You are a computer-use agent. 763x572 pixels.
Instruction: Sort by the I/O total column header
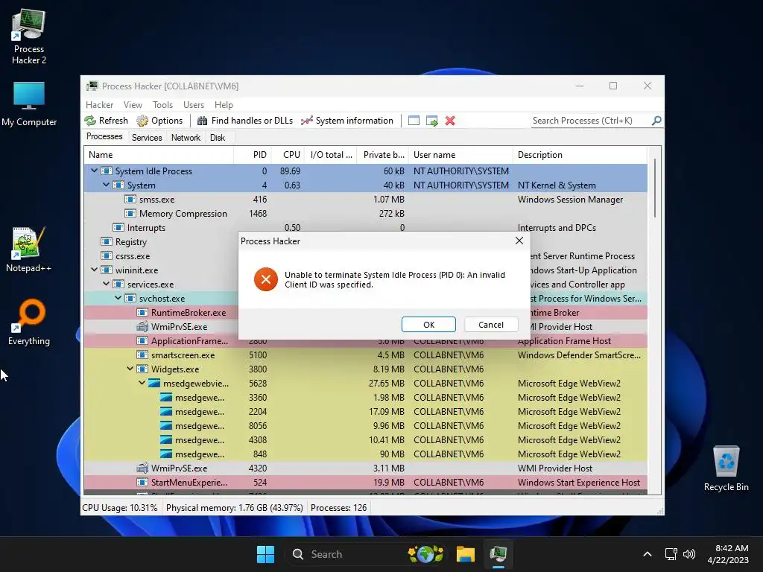[330, 155]
